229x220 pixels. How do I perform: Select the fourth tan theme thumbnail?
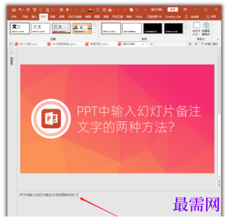click(82, 28)
